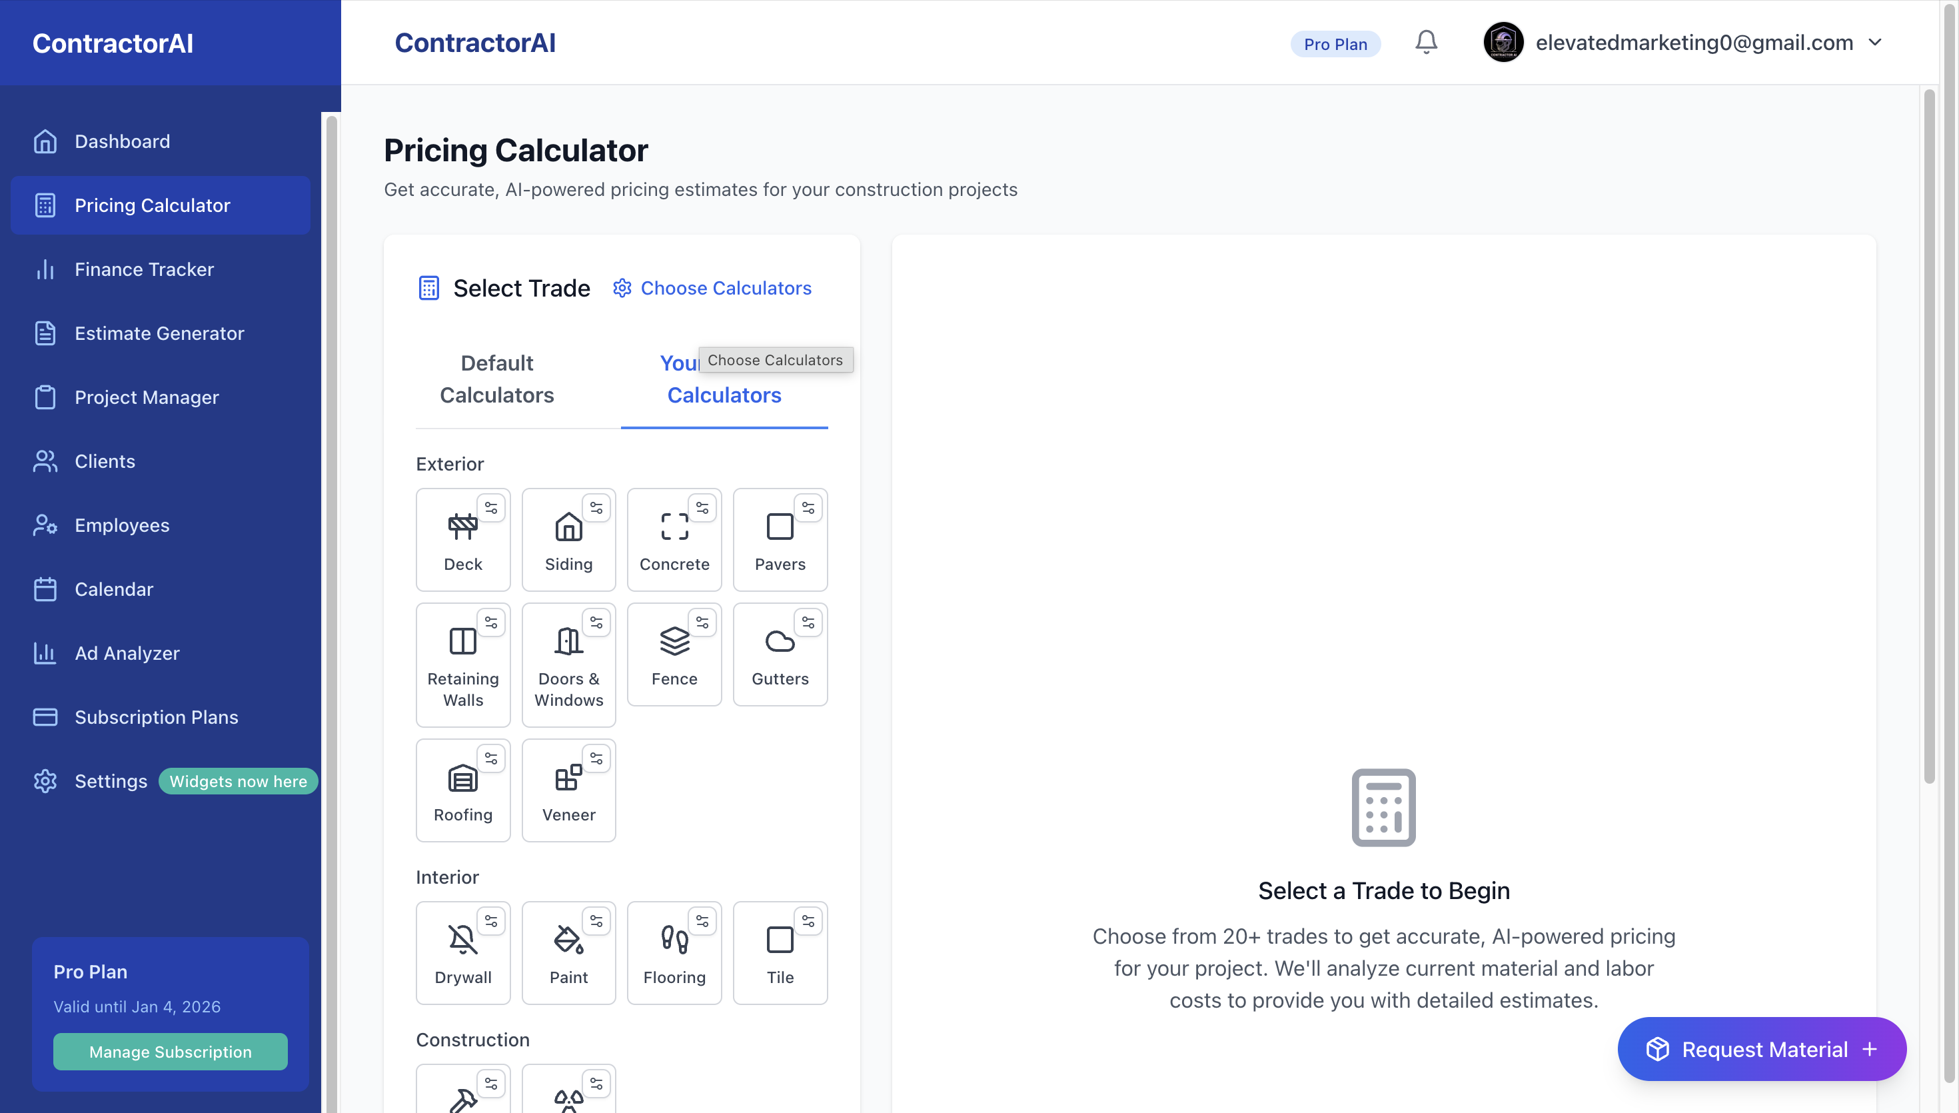Toggle the settings sliders on Siding tile
This screenshot has width=1959, height=1113.
[x=596, y=509]
